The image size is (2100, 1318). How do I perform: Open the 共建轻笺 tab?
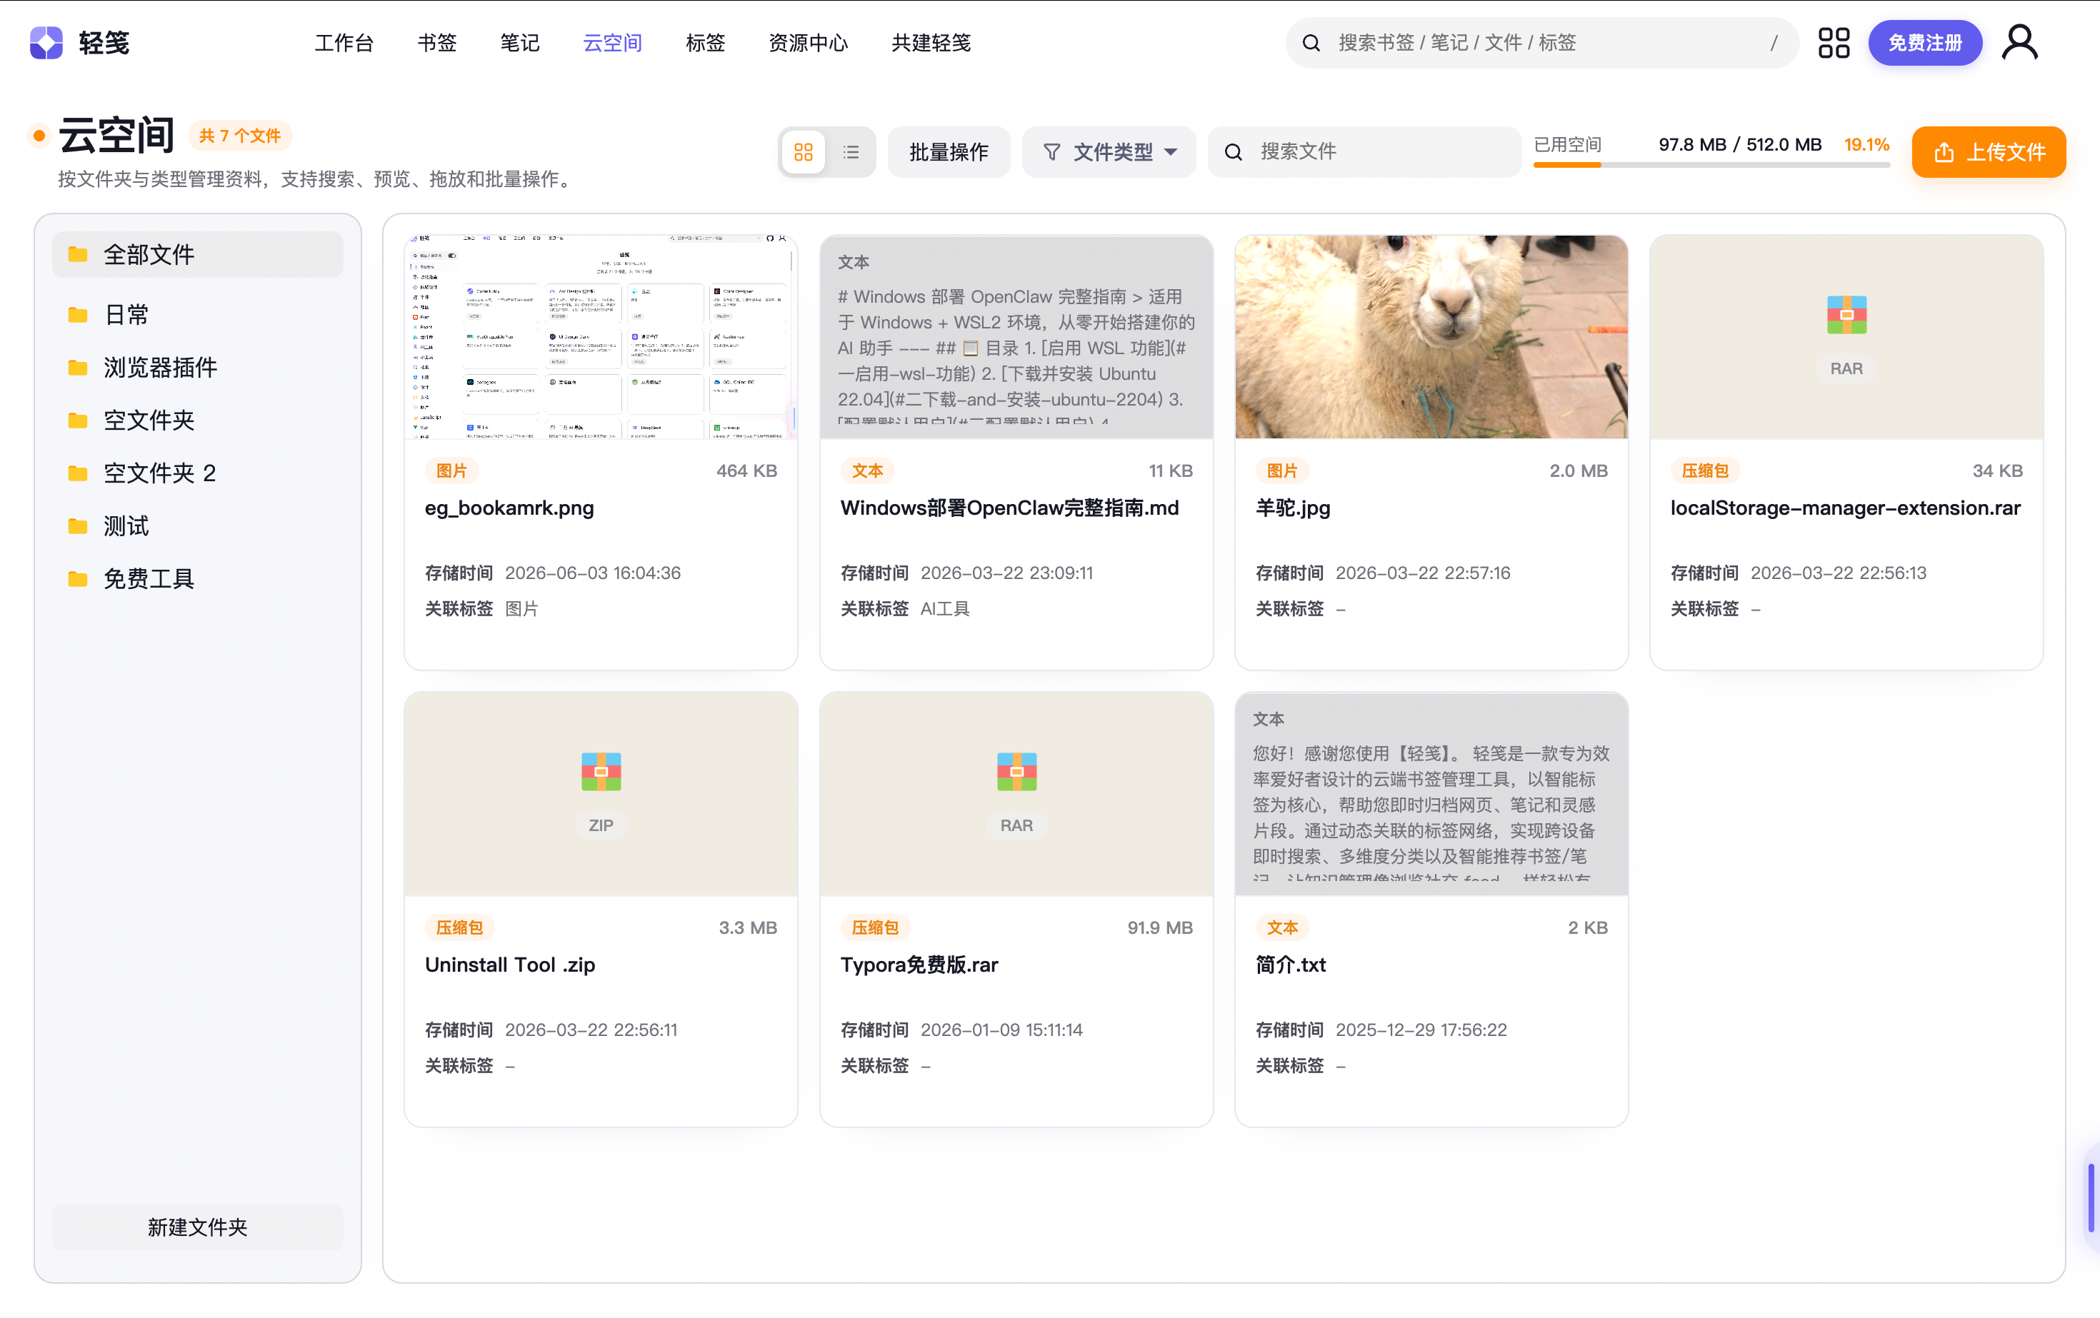coord(931,43)
